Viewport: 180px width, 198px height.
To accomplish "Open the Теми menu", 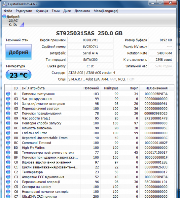I will pyautogui.click(x=55, y=11).
